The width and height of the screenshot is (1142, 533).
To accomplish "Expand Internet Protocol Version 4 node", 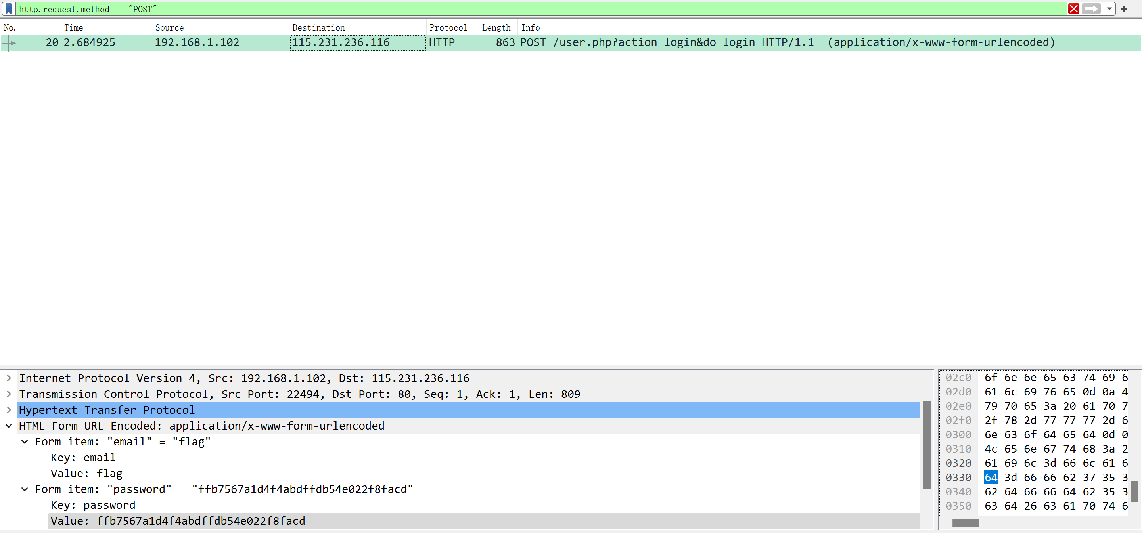I will tap(9, 378).
